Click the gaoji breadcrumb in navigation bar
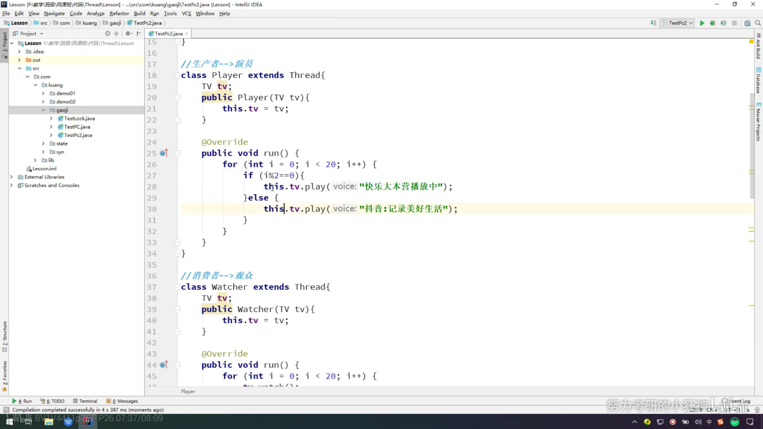 (113, 23)
